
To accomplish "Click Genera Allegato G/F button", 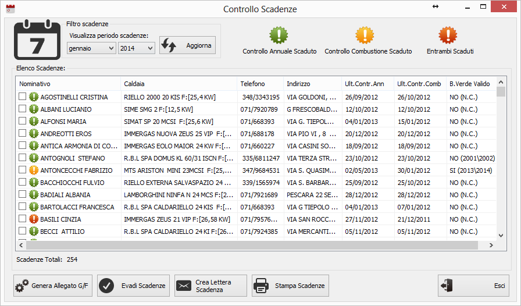I will (x=53, y=286).
